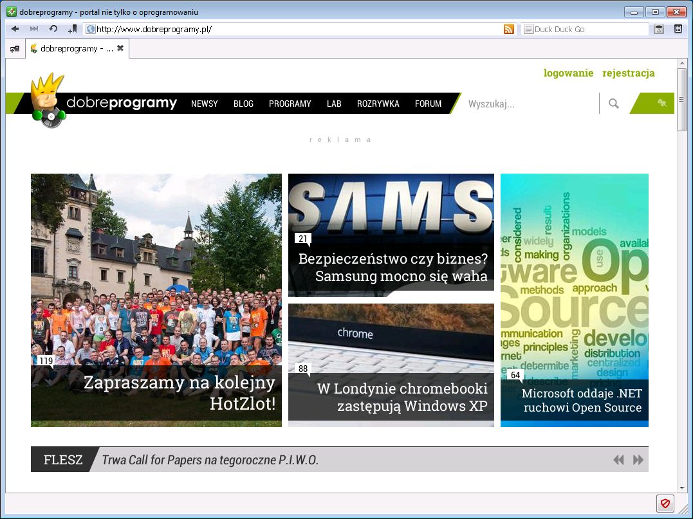Open 'Zapraszamy na kolejny HotZlot!' article

179,393
